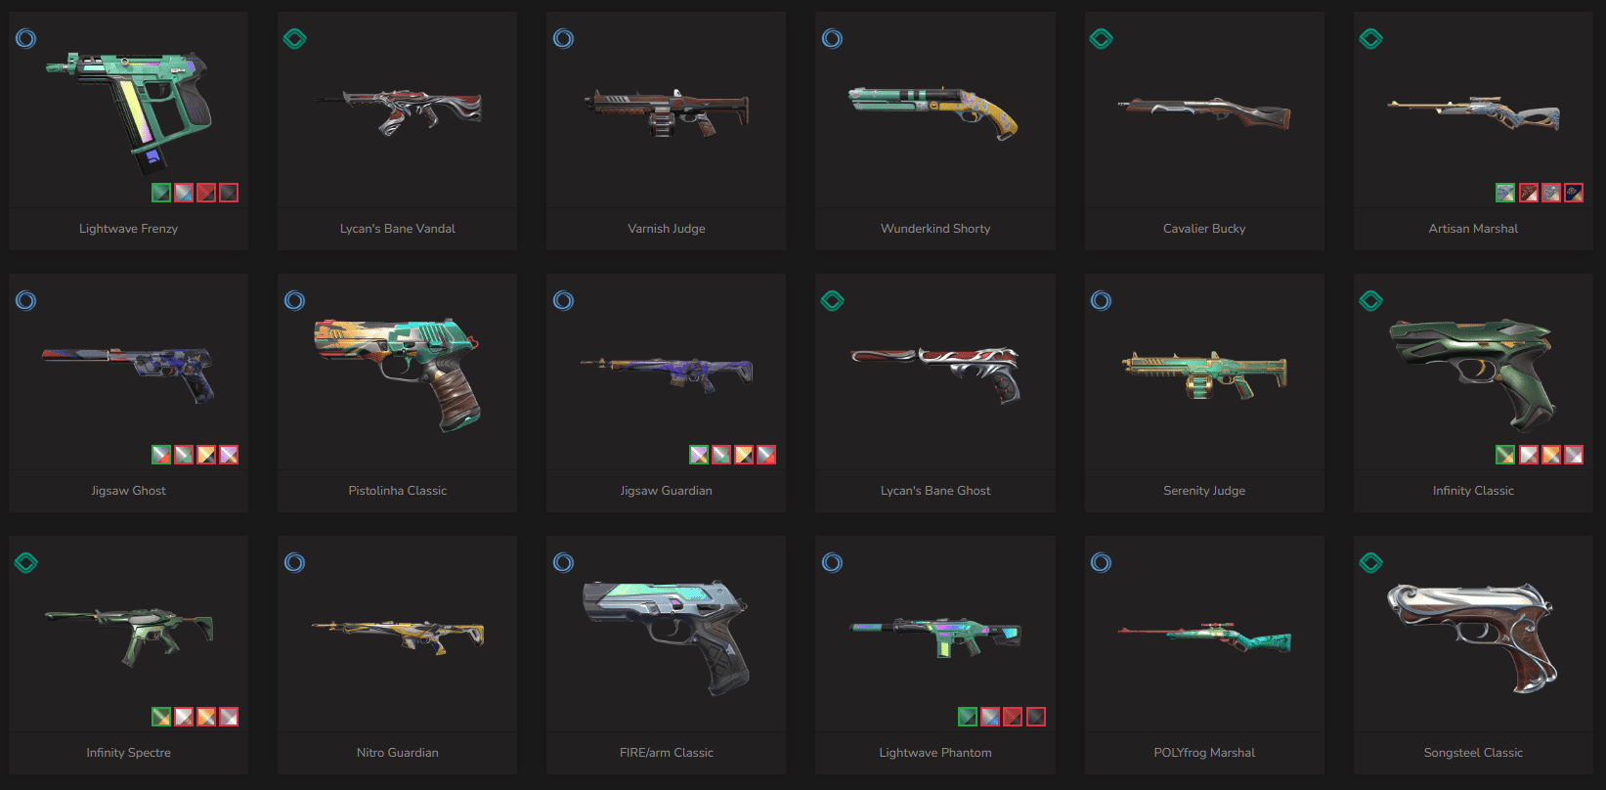Click the blue tier icon on Pistolinha Classic
Screen dimensions: 1606x790
point(294,301)
